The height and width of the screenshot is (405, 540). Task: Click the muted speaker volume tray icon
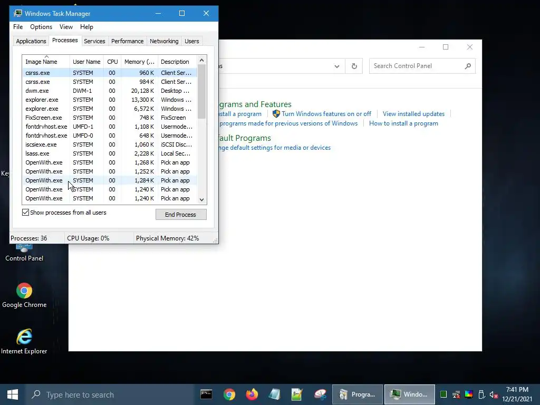494,394
